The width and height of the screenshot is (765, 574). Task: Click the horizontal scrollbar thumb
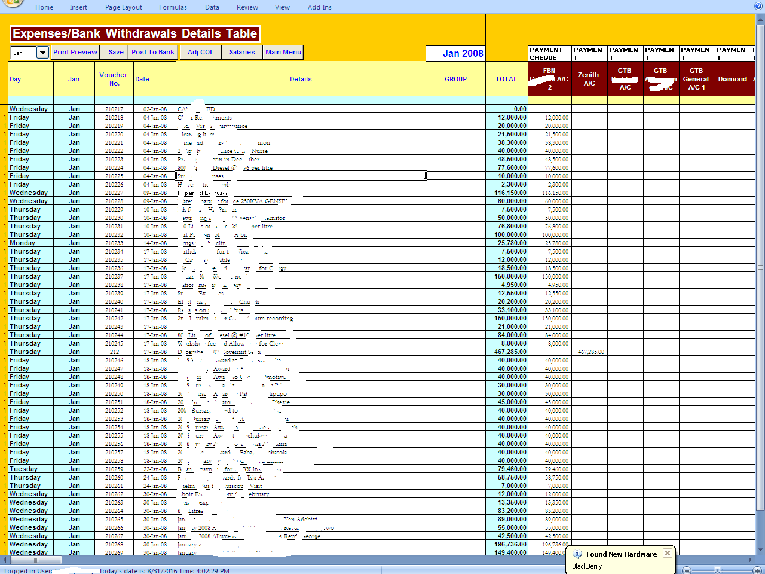tap(35, 560)
